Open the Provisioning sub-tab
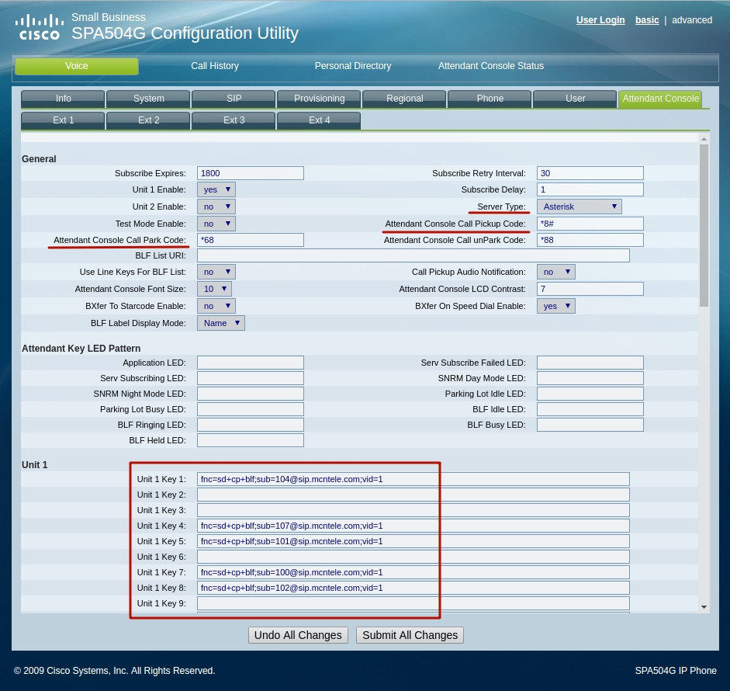This screenshot has width=730, height=691. tap(319, 99)
